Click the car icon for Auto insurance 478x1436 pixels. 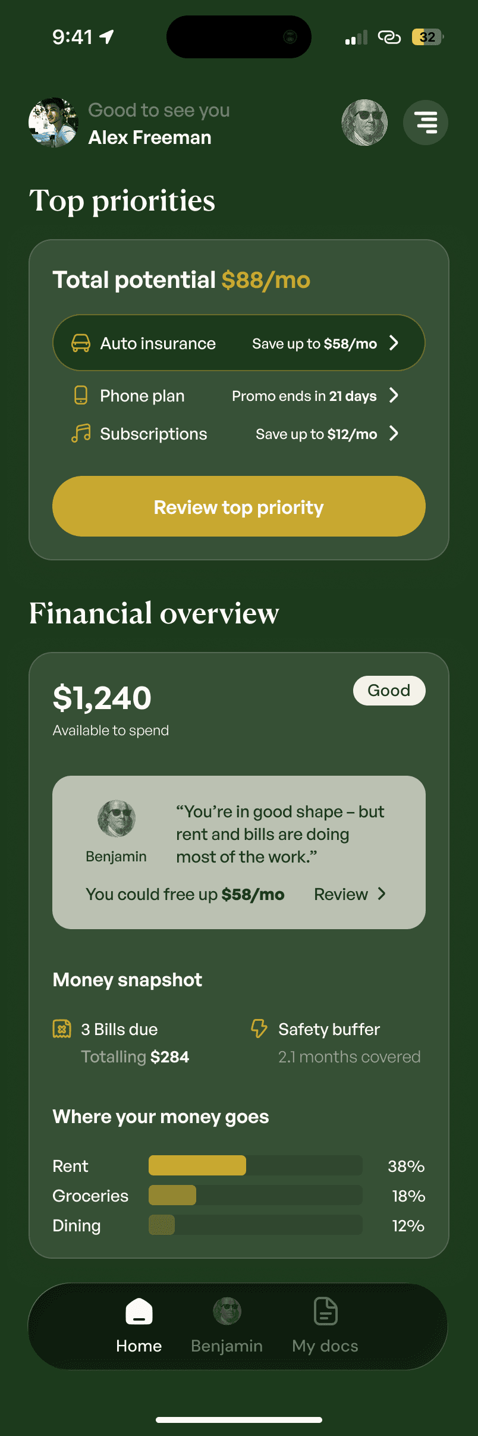point(81,343)
